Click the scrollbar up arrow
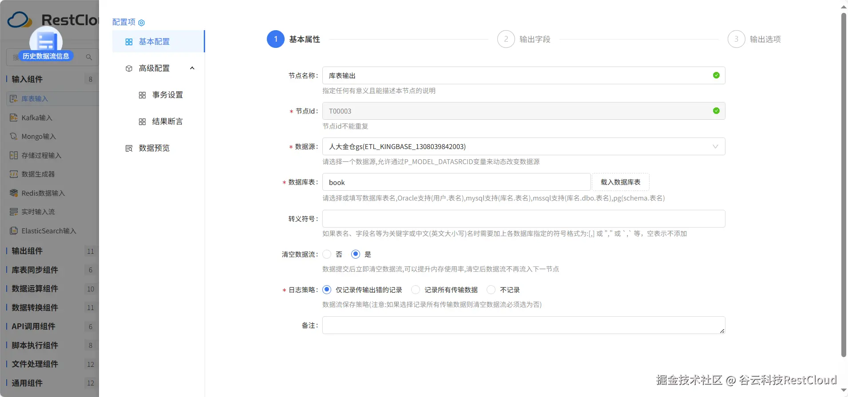Viewport: 848px width, 397px height. (x=844, y=7)
